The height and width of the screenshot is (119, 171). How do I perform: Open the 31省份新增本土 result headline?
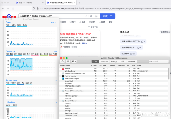[75, 34]
